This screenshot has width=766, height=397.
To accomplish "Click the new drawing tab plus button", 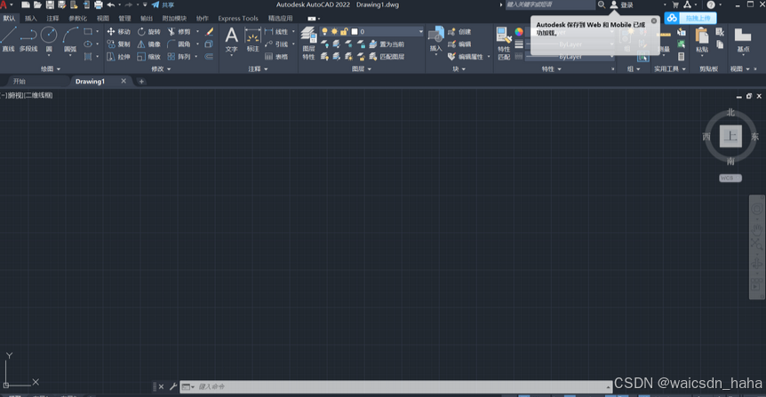I will click(141, 81).
